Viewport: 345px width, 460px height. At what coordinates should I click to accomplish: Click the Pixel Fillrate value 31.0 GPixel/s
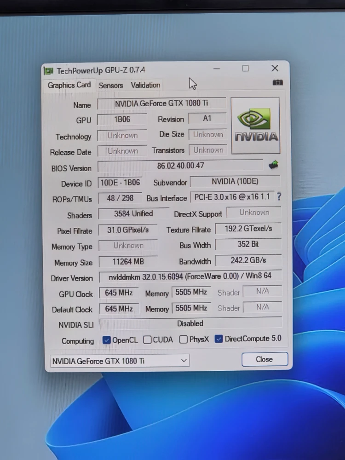[x=128, y=230]
